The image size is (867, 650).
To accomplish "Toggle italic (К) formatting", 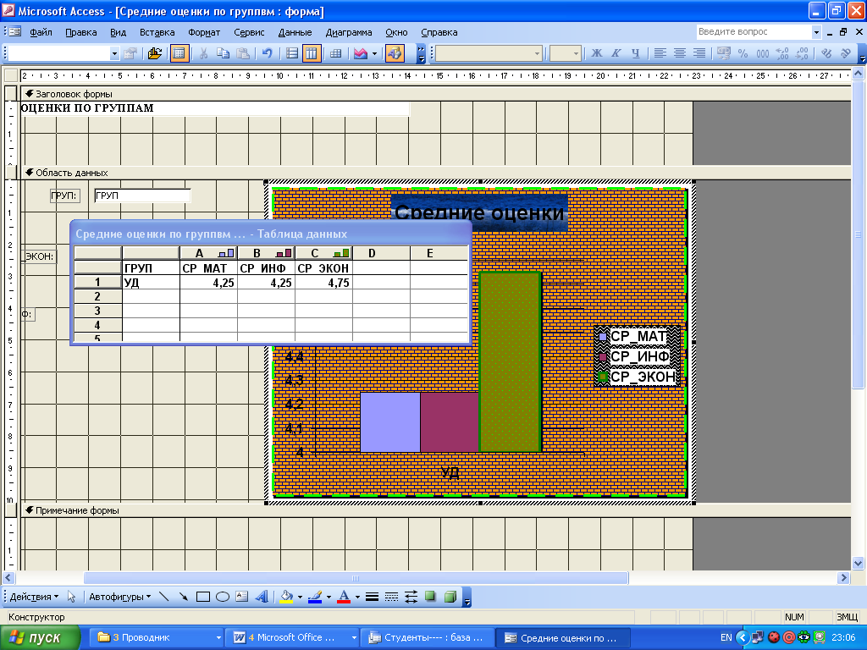I will (x=616, y=53).
